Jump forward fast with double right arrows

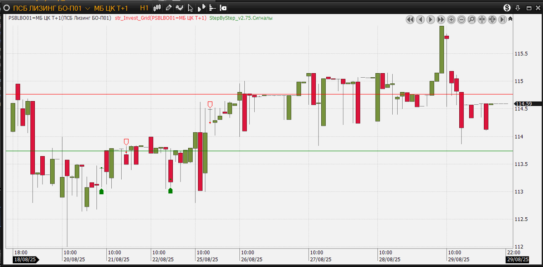click(x=441, y=19)
